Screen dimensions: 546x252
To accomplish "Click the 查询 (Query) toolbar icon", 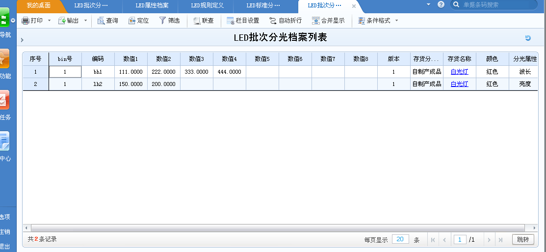I will (x=101, y=21).
